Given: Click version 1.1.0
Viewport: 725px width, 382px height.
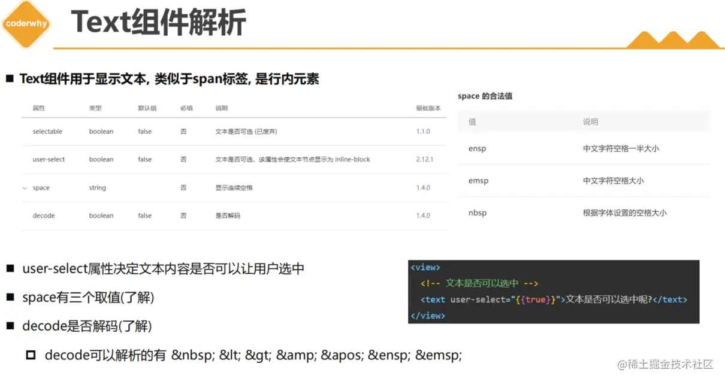Looking at the screenshot, I should 423,132.
